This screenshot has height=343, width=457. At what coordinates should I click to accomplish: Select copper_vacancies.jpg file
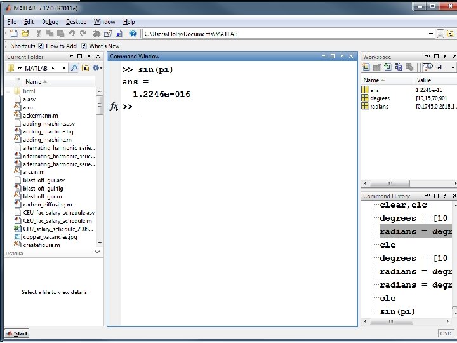[50, 237]
